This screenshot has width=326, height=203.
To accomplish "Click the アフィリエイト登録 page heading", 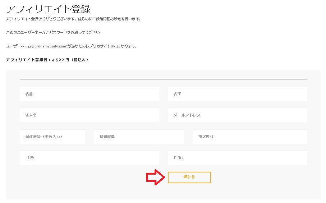I will click(48, 8).
